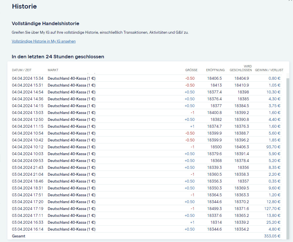Click the MARKT column header
The height and width of the screenshot is (242, 293).
click(53, 70)
